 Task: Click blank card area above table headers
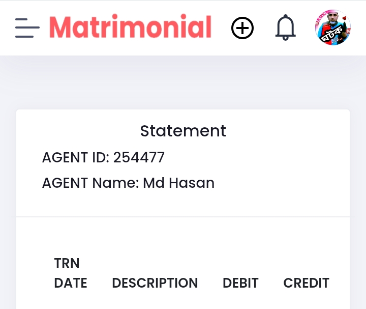pyautogui.click(x=183, y=236)
